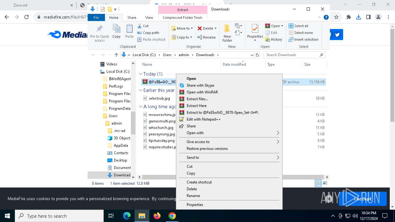Reload the page in Chrome
This screenshot has width=395, height=222.
pyautogui.click(x=27, y=17)
